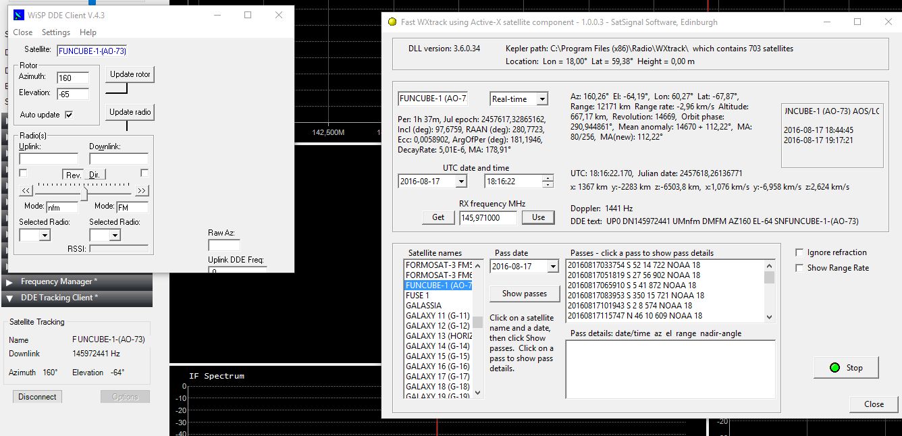Viewport: 902px width, 436px height.
Task: Open the downlink Selected Radio dropdown
Action: click(115, 236)
